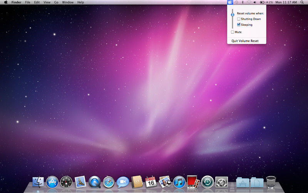Open QuickTime Player in the Dock
308x193 pixels.
click(94, 182)
